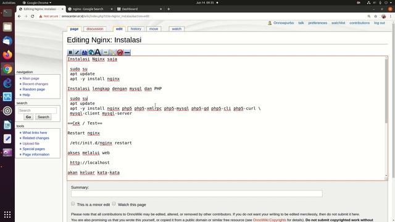The image size is (395, 222).
Task: Click the Go search button
Action: click(28, 117)
